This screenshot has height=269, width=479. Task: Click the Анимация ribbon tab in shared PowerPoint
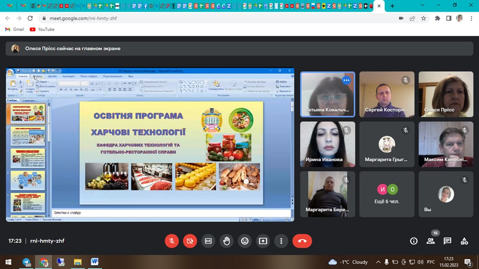pyautogui.click(x=68, y=76)
